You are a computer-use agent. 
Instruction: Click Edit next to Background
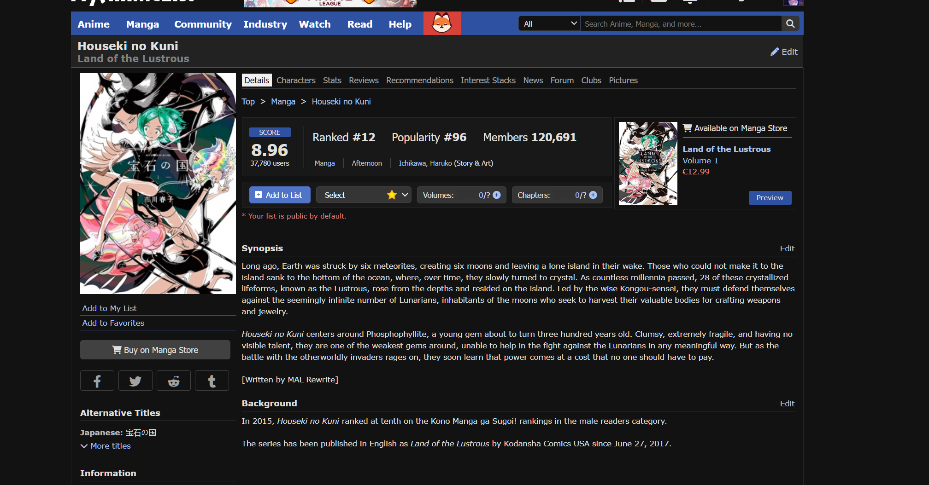(787, 404)
